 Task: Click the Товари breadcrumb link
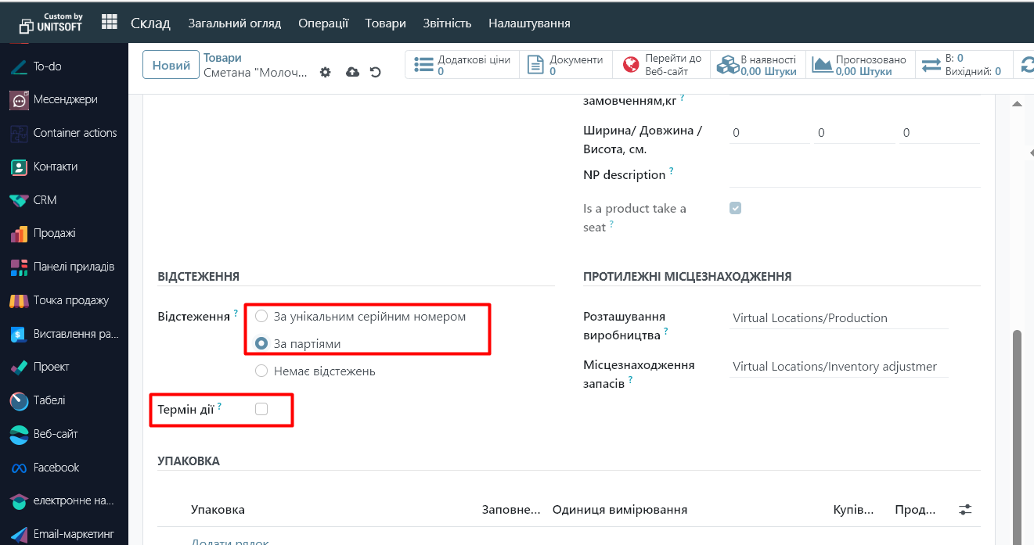pyautogui.click(x=222, y=58)
